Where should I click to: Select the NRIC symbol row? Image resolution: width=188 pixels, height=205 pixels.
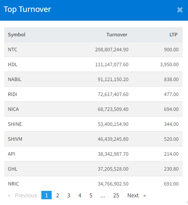click(x=93, y=184)
